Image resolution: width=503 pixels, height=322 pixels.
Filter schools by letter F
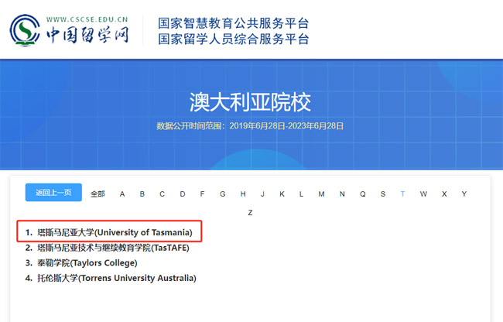tap(202, 194)
